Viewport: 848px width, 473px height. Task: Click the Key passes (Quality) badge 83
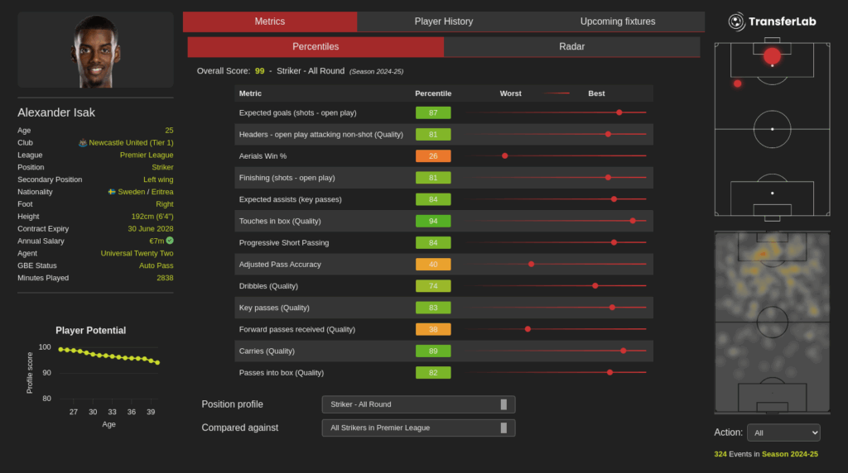pyautogui.click(x=433, y=308)
